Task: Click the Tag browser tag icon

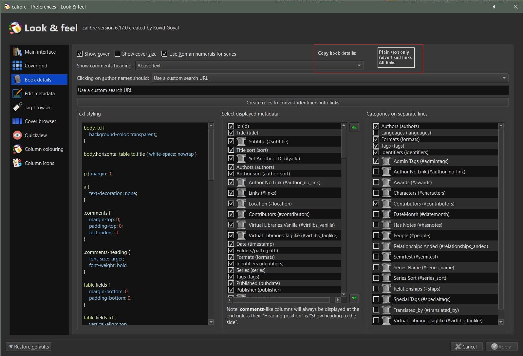Action: point(17,107)
